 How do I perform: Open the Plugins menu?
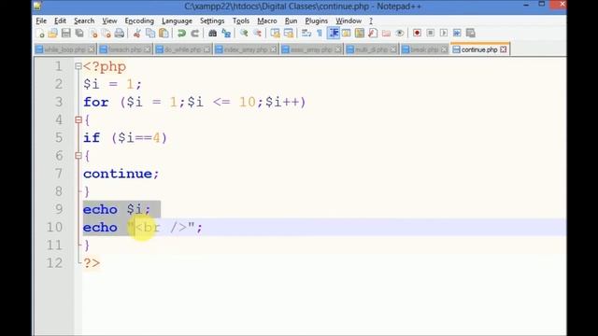tap(316, 21)
